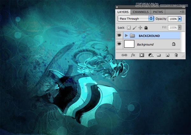Create new fill or adjustment layer

[x=151, y=55]
